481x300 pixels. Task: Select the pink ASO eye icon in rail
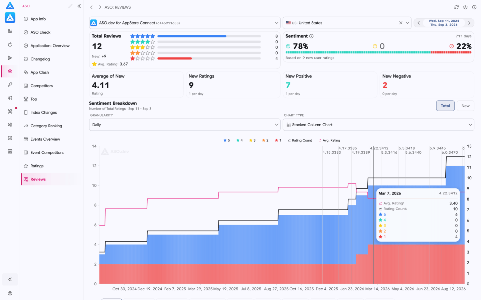click(x=10, y=71)
